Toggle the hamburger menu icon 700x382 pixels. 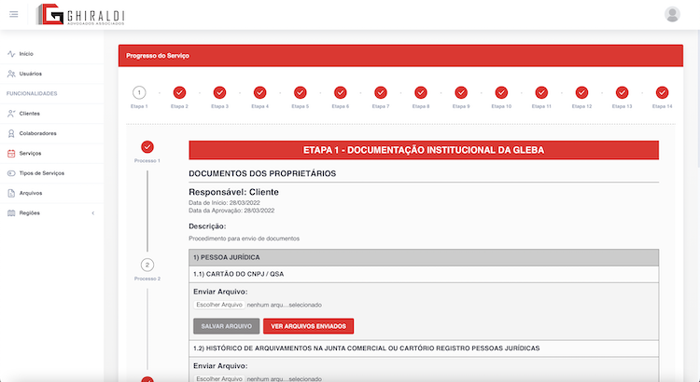[x=14, y=14]
